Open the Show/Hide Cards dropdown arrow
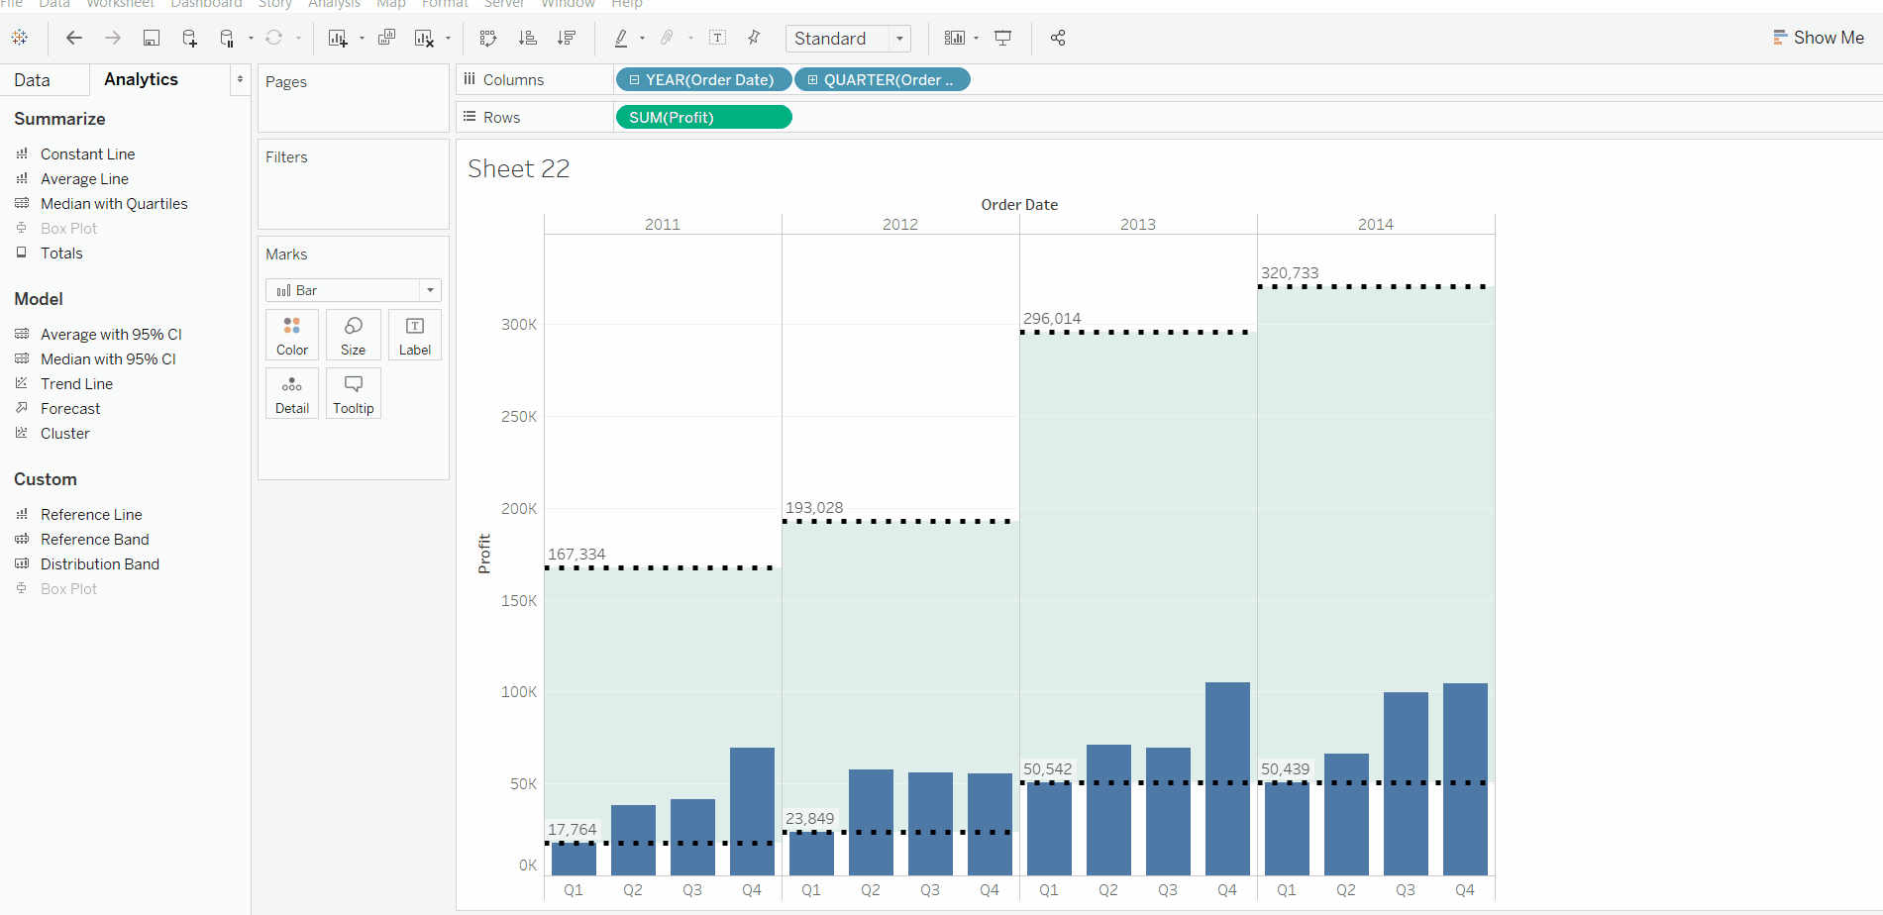 pos(977,39)
